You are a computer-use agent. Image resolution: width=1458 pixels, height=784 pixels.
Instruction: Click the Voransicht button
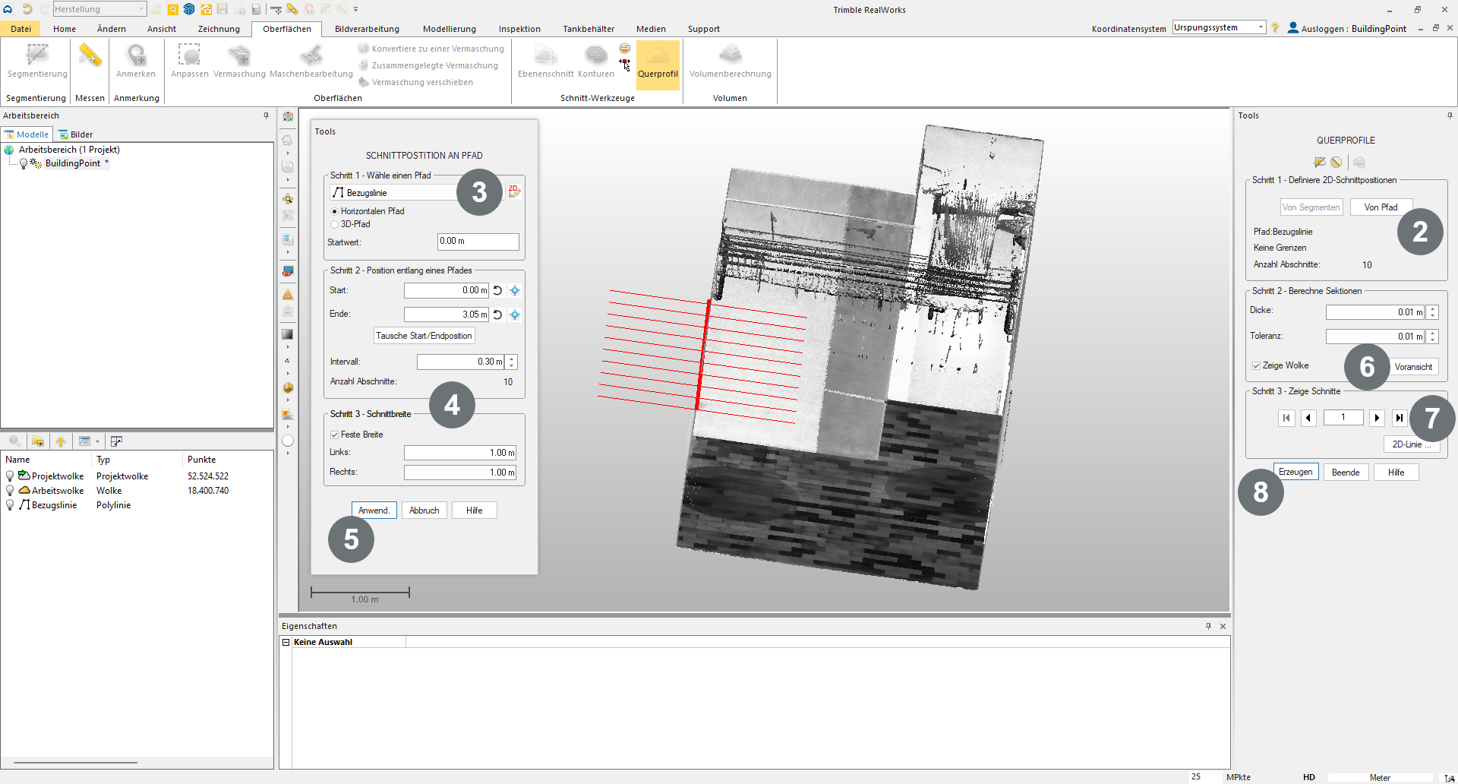(1413, 367)
